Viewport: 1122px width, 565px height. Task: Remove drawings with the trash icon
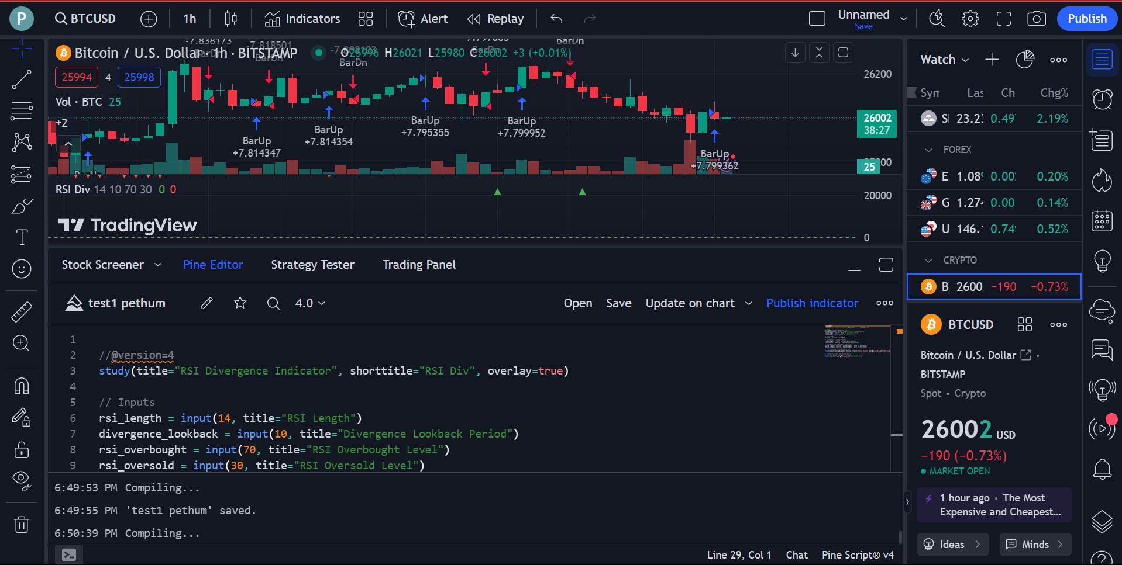tap(22, 524)
